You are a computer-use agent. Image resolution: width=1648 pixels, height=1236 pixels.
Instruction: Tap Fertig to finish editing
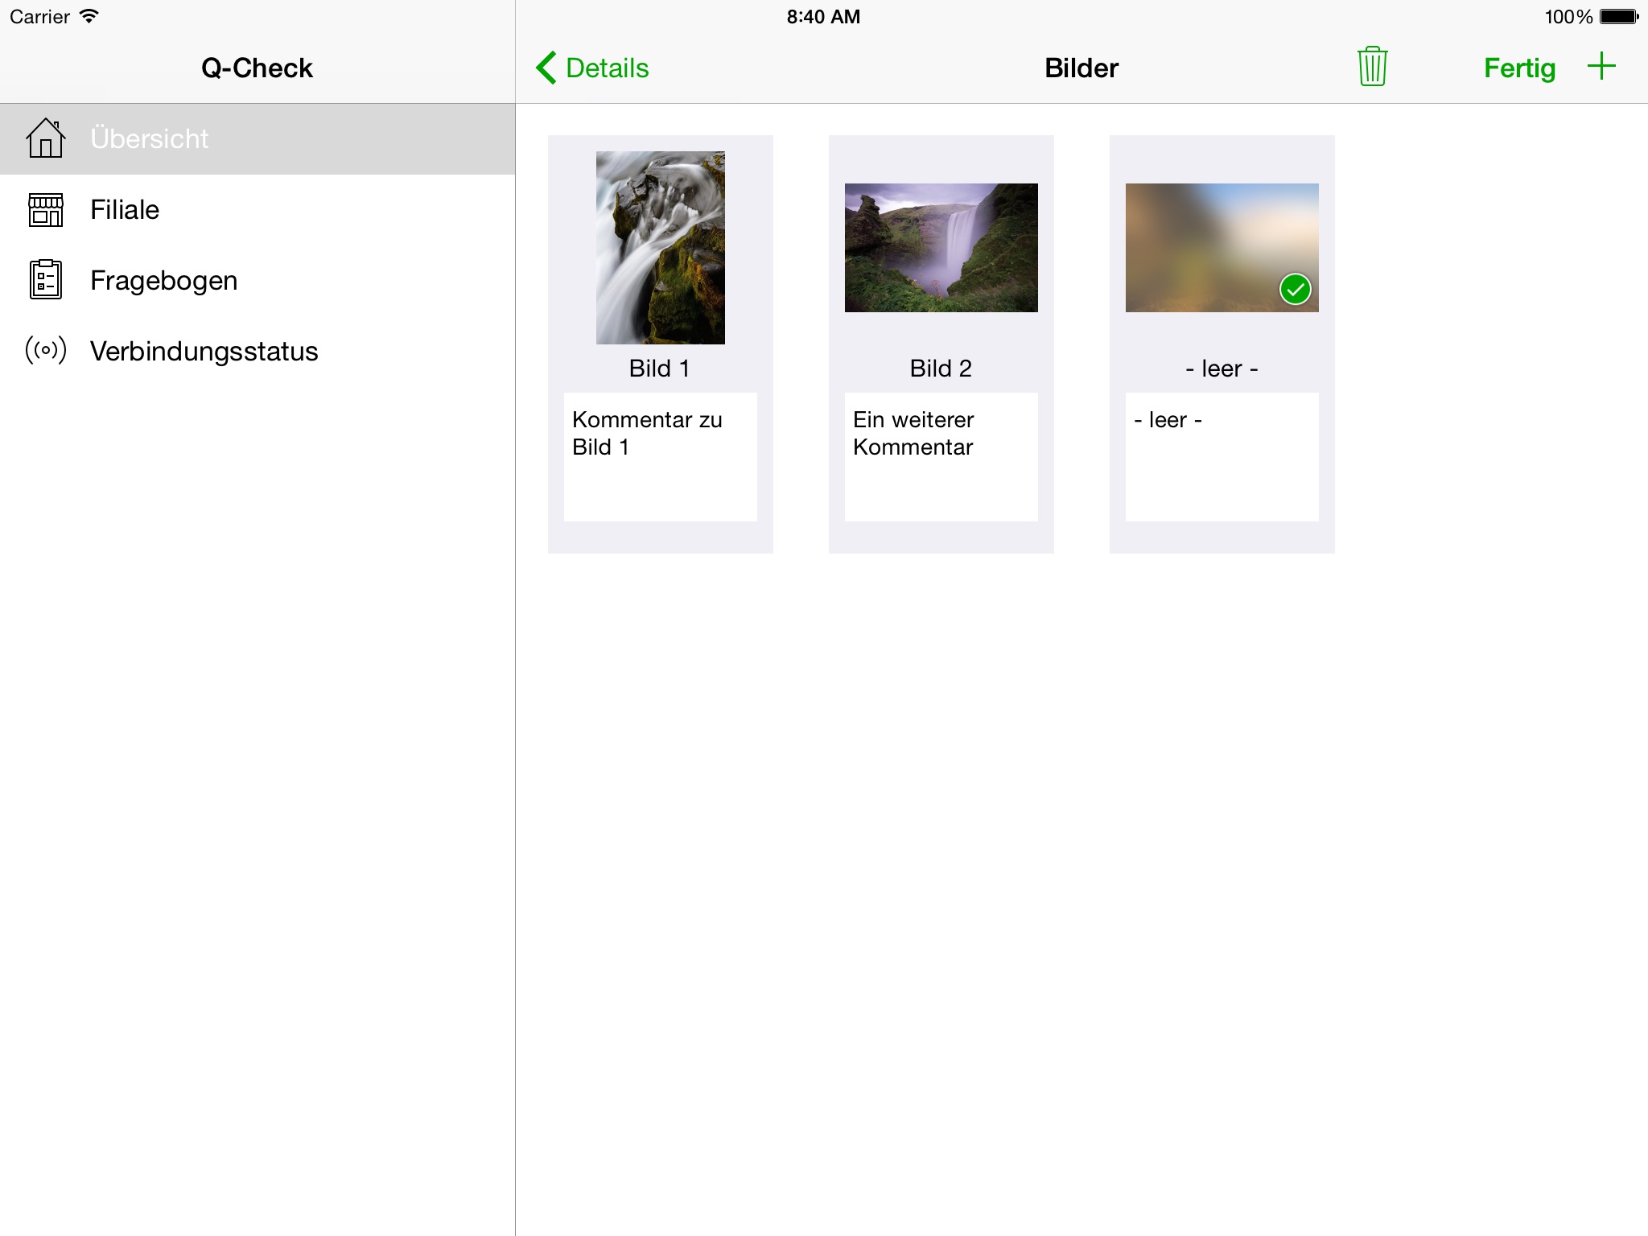pos(1519,68)
